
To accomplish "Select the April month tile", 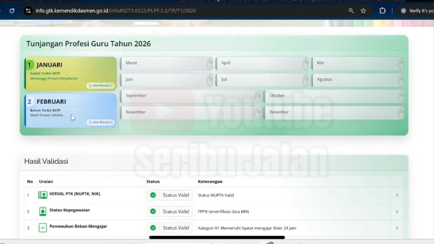I will pos(262,63).
